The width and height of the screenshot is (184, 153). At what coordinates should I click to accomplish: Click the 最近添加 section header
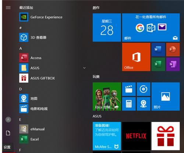point(26,8)
